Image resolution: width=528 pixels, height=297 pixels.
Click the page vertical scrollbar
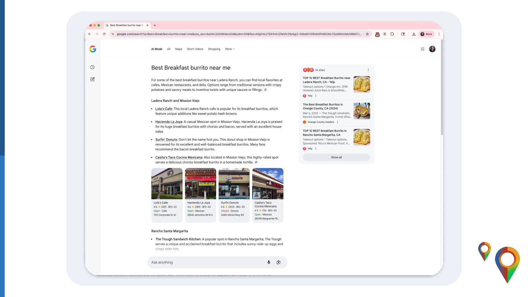[x=441, y=88]
